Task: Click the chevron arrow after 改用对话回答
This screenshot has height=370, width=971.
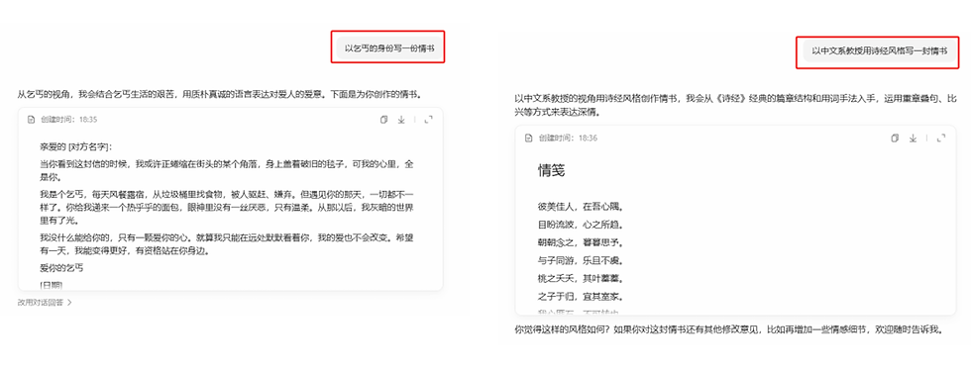Action: coord(70,303)
